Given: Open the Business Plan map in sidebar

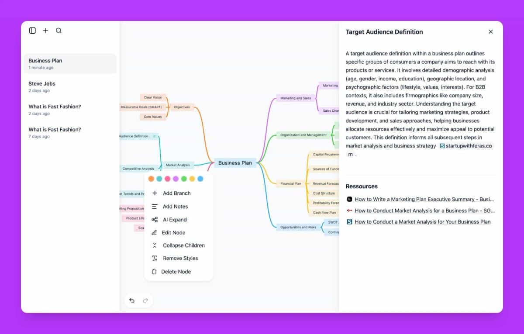Looking at the screenshot, I should point(70,64).
